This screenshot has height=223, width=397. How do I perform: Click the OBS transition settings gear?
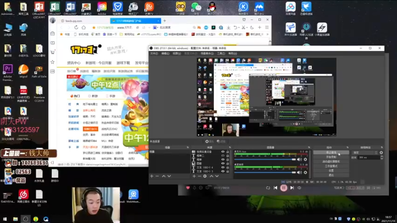(x=381, y=153)
